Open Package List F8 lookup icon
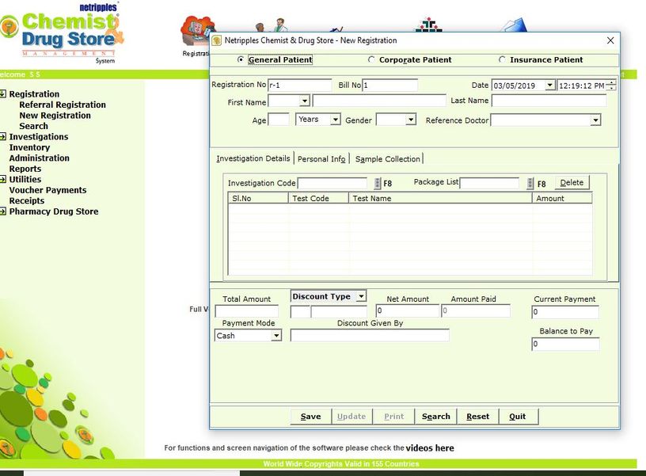 click(x=530, y=184)
